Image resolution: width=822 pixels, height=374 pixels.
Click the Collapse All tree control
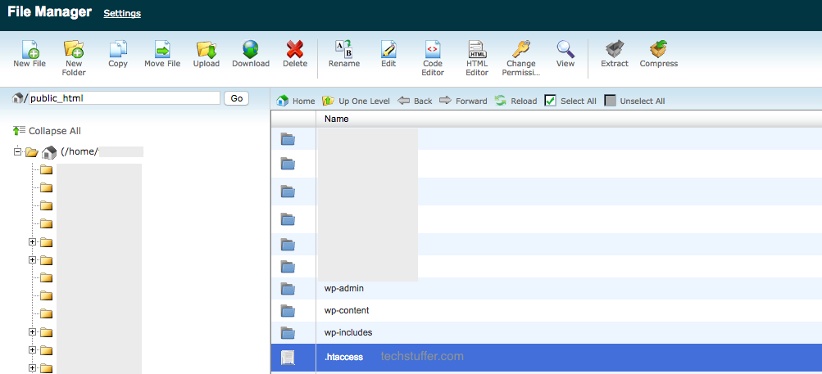coord(47,131)
